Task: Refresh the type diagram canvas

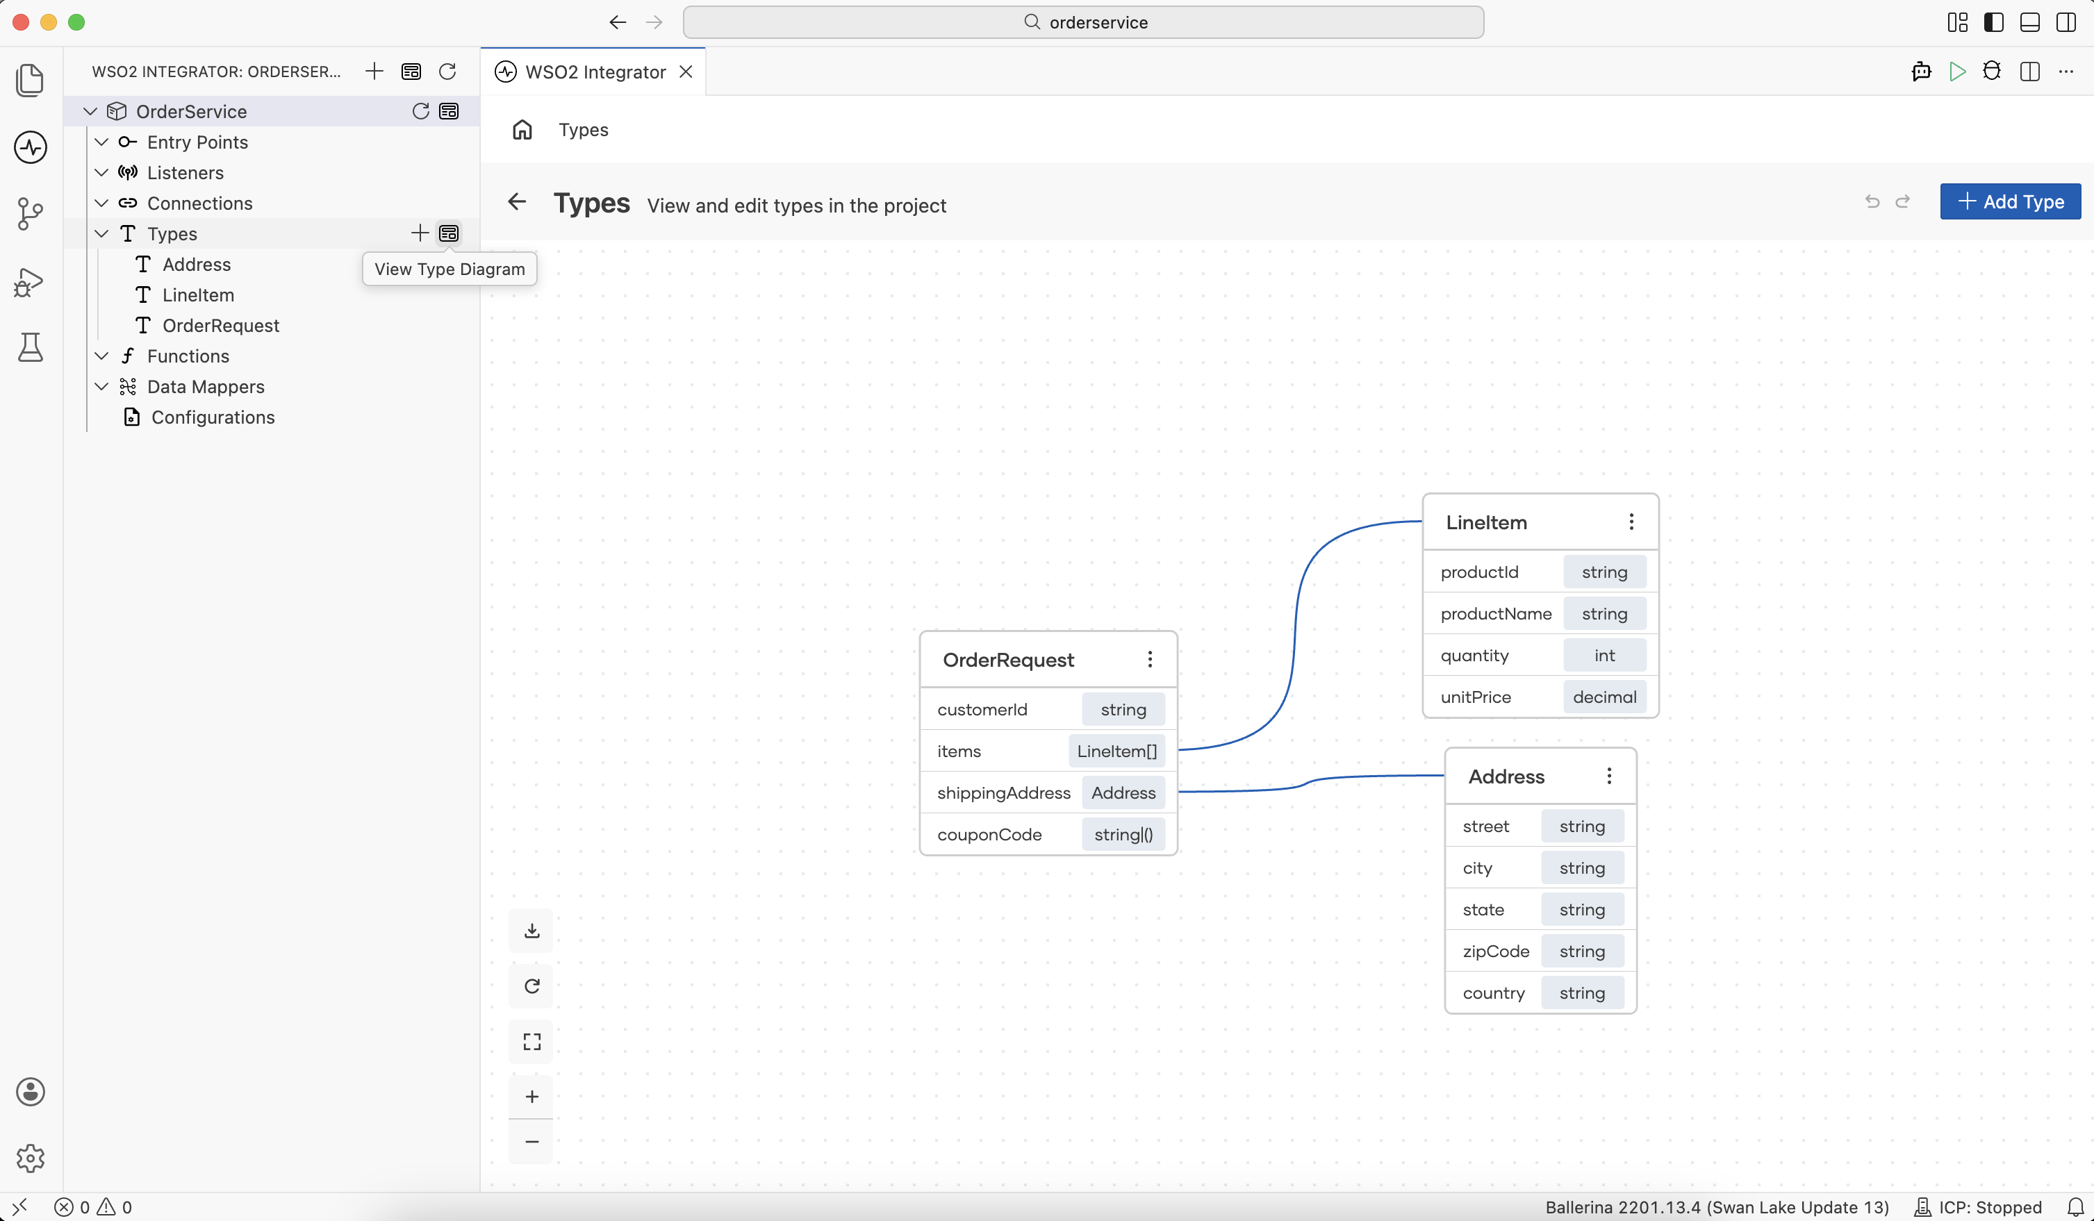Action: click(531, 986)
